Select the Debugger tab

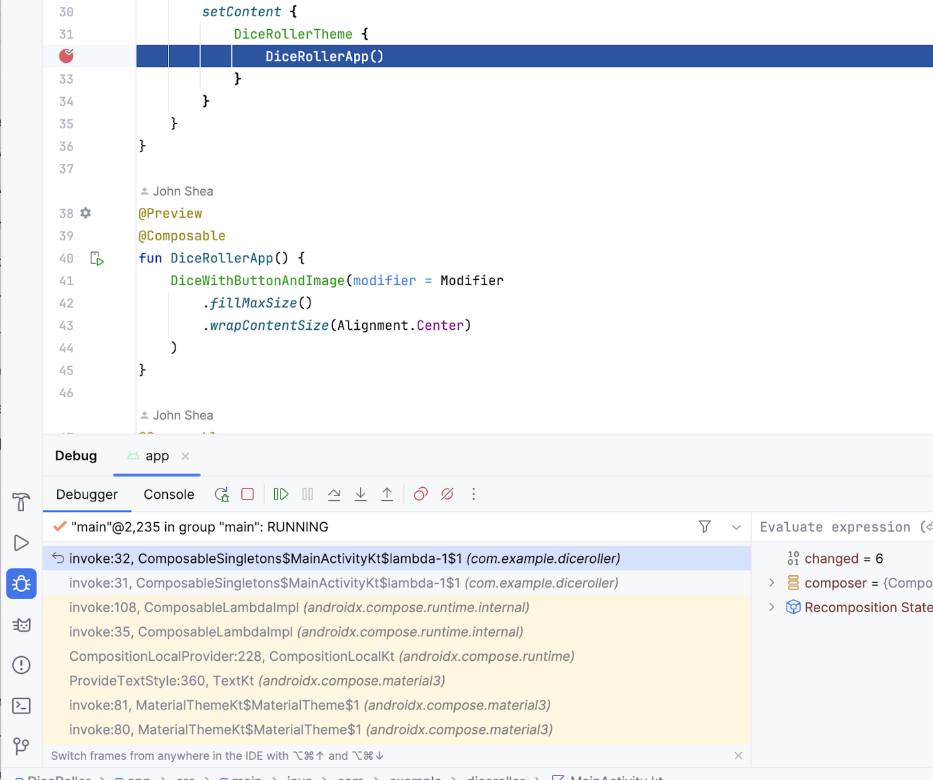click(x=87, y=494)
